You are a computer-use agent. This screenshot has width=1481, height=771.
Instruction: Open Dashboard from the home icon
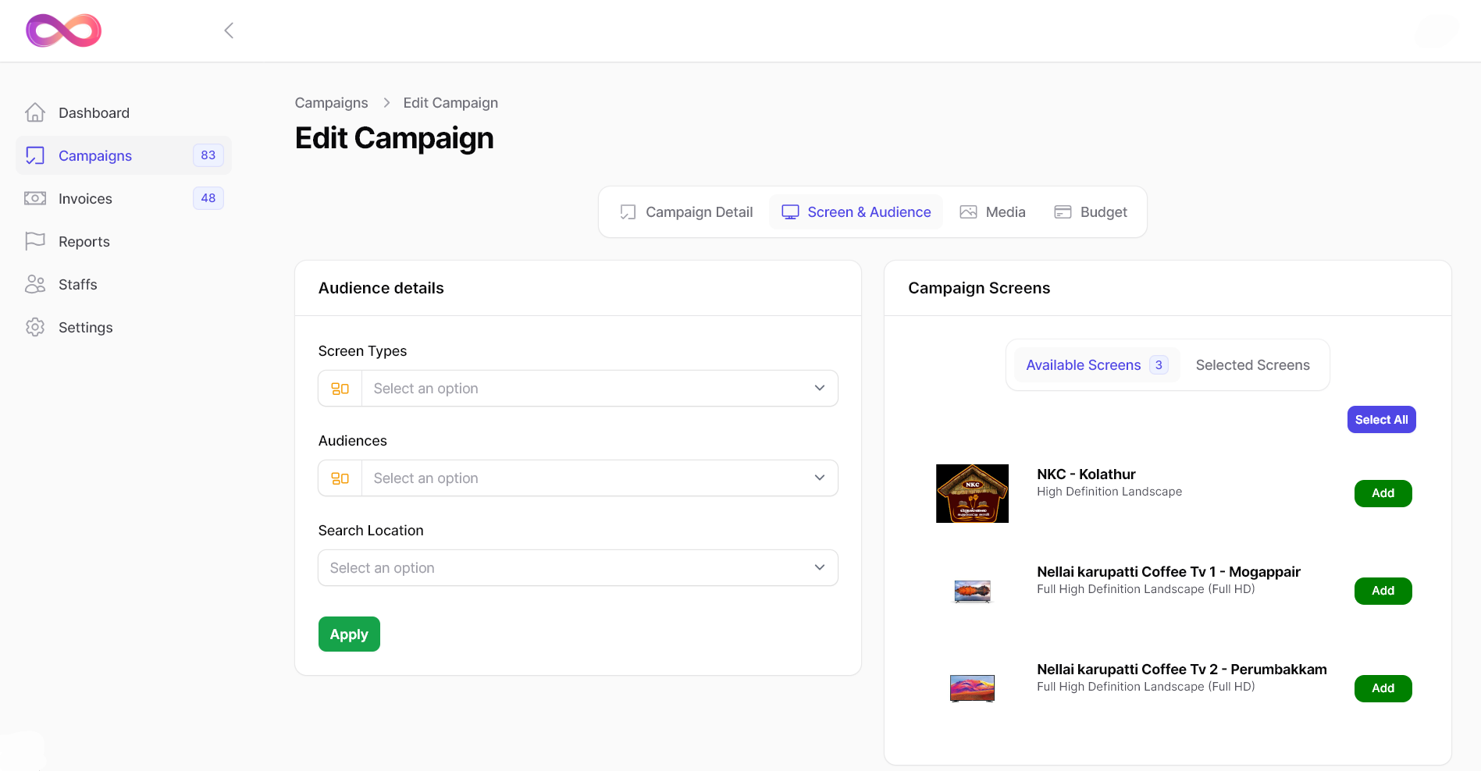[x=35, y=112]
